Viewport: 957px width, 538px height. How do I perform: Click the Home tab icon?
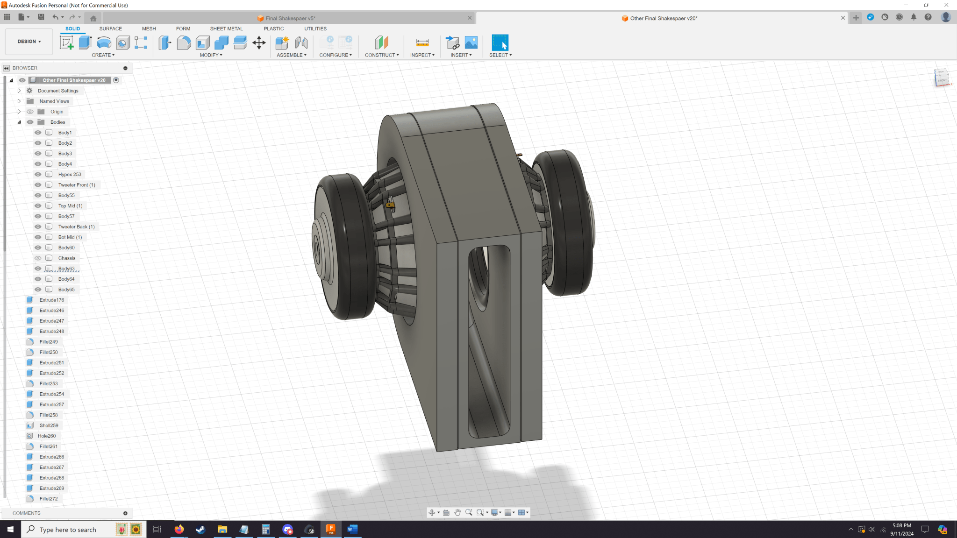tap(93, 18)
